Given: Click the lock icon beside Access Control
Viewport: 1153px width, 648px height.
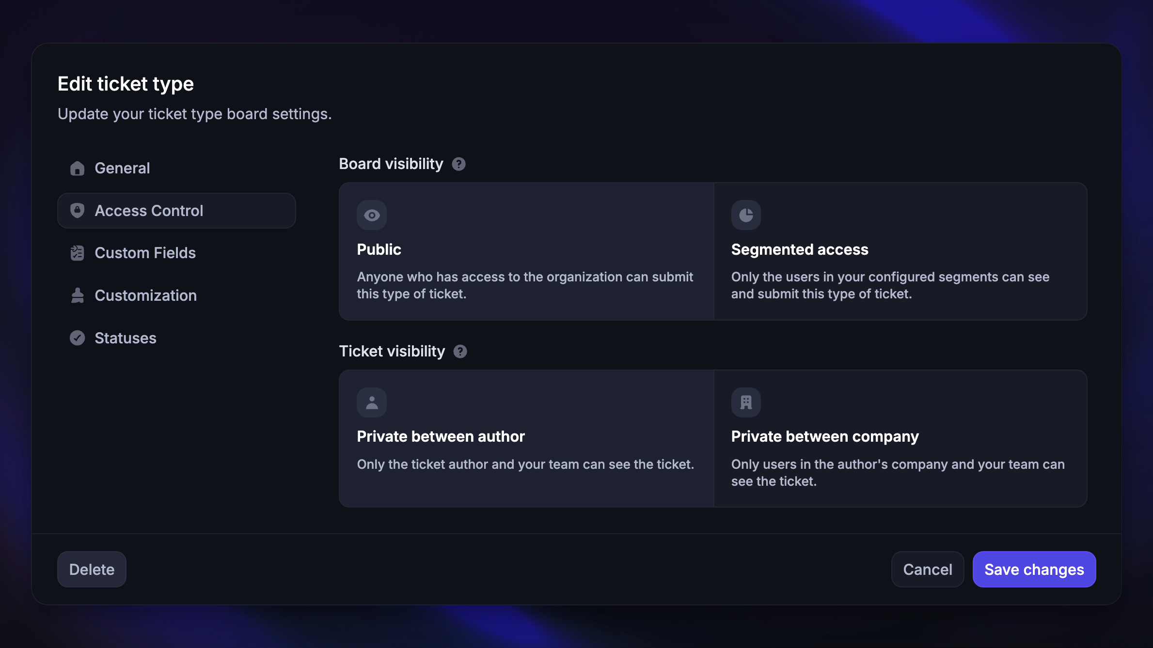Looking at the screenshot, I should tap(78, 210).
